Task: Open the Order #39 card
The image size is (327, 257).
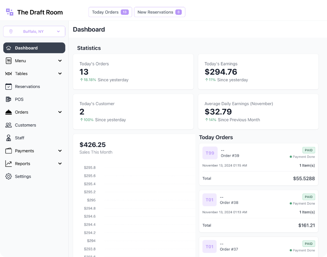Action: pos(258,164)
